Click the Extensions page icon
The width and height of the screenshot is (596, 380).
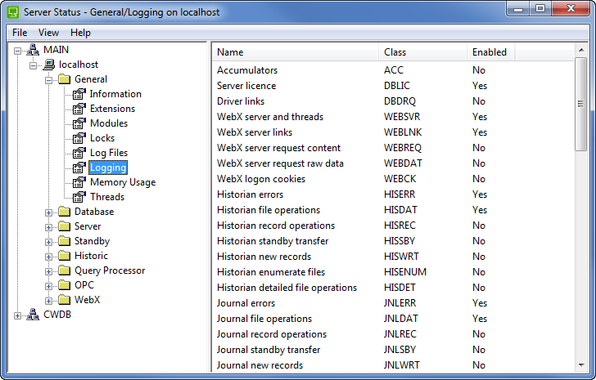(79, 109)
